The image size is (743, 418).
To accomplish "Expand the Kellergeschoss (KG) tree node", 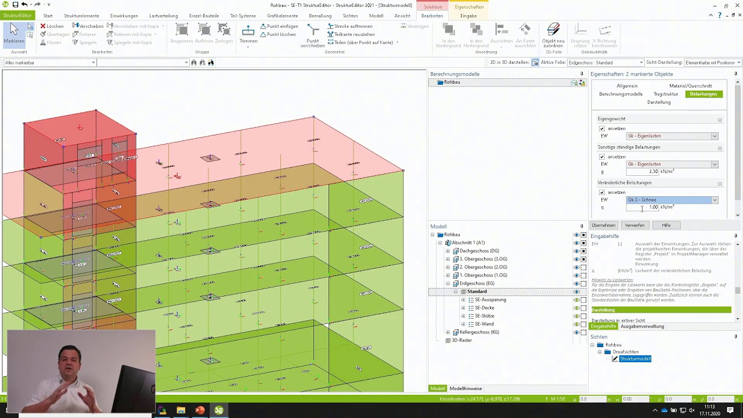I will [448, 332].
